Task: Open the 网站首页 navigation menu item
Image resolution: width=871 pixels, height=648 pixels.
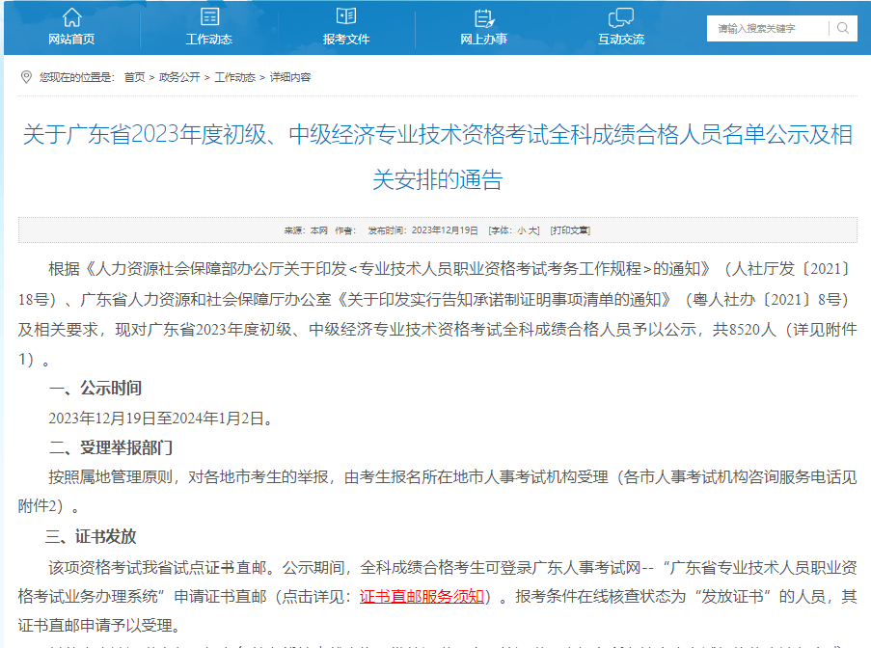Action: [71, 40]
